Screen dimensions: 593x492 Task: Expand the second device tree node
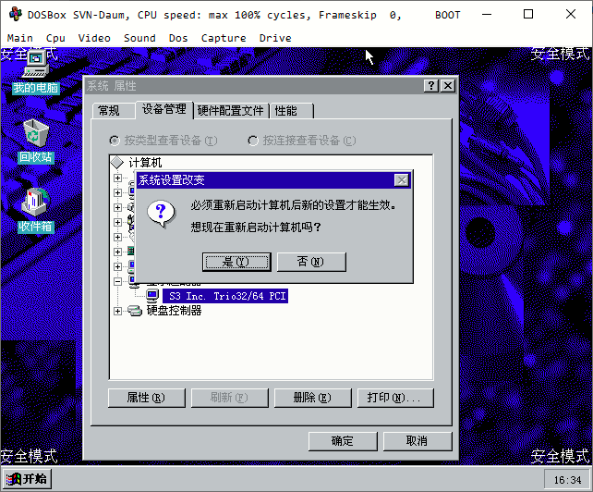(117, 192)
